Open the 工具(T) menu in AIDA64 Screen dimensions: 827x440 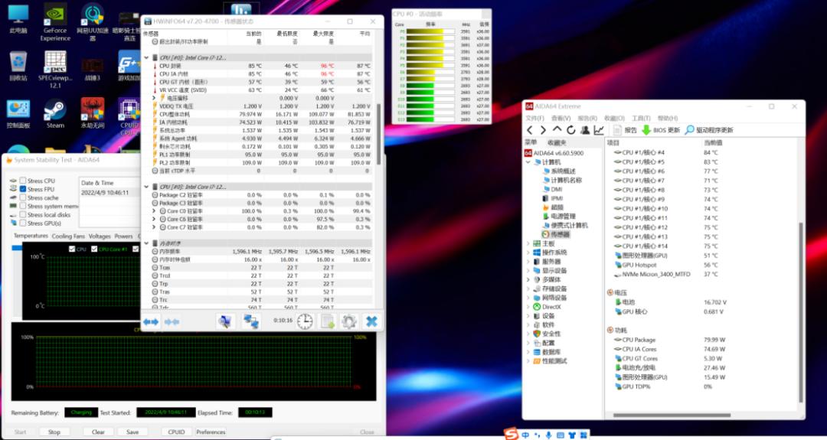click(x=641, y=119)
